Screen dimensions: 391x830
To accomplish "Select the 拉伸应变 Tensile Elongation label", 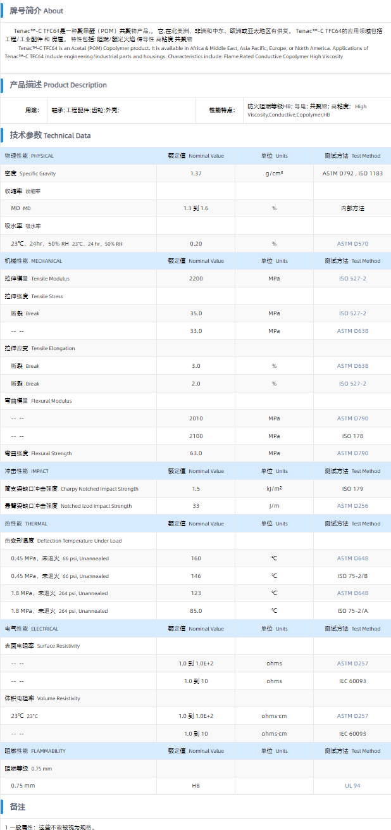I will [x=40, y=348].
